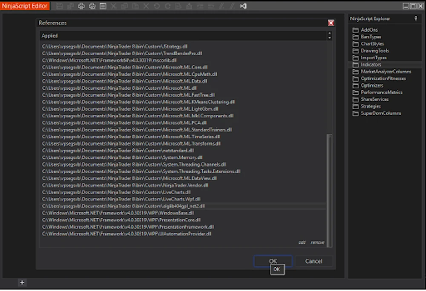
Task: Click the Delete X icon in the toolbar
Action: pyautogui.click(x=146, y=6)
